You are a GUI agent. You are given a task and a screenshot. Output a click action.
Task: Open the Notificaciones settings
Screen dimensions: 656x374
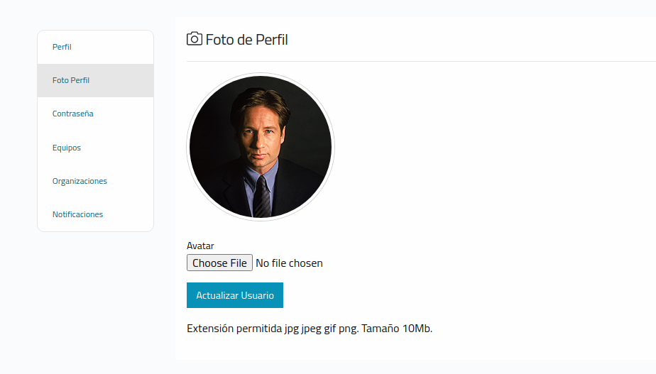[x=95, y=214]
